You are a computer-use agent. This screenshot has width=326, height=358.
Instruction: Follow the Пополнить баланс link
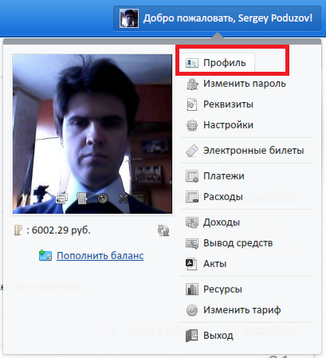(x=100, y=256)
